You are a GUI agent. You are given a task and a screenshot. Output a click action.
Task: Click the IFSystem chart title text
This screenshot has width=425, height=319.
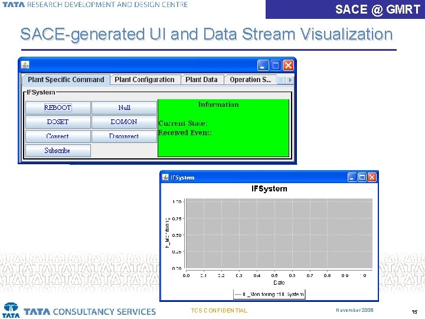point(269,189)
